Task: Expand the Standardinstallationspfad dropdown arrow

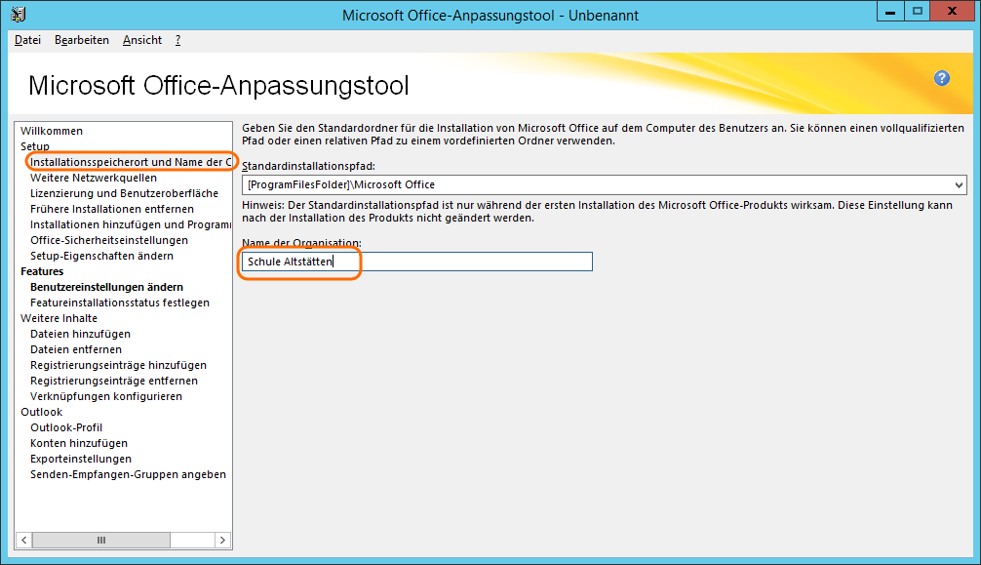Action: point(959,184)
